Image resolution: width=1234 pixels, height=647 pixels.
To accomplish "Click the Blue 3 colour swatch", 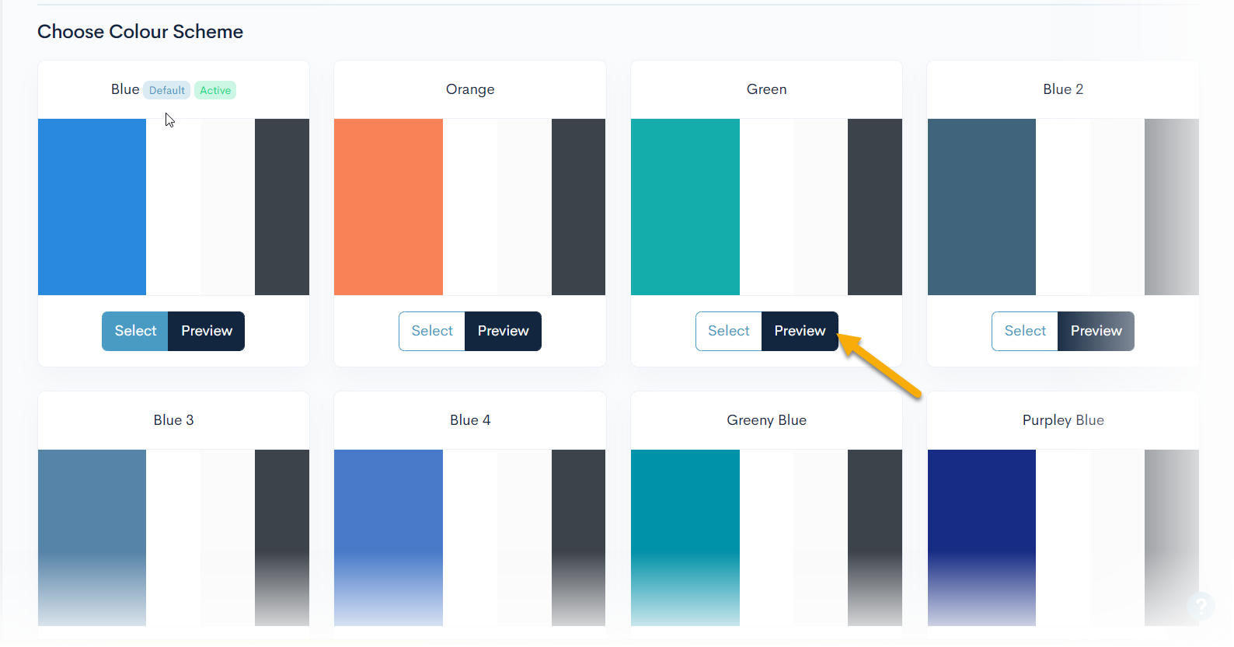I will pos(92,537).
